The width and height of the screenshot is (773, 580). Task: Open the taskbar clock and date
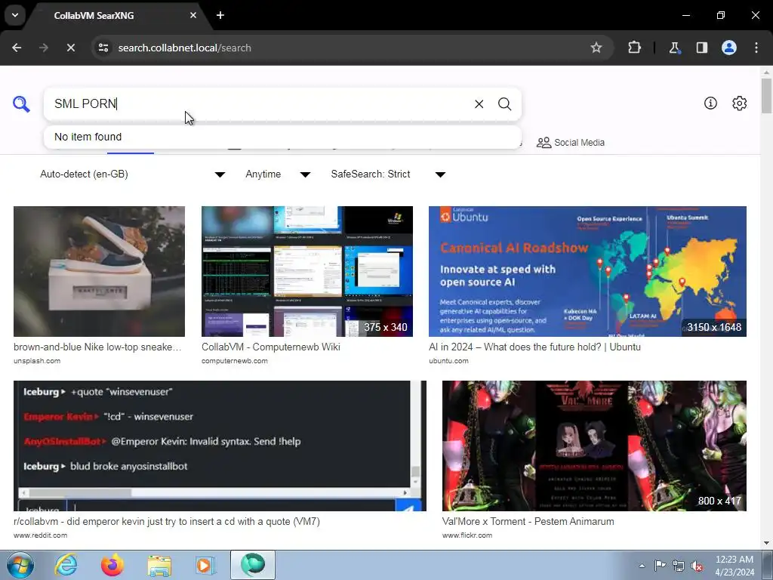click(x=735, y=566)
